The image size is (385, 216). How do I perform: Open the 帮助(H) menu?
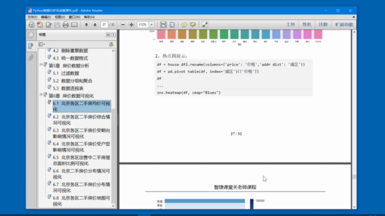click(89, 17)
